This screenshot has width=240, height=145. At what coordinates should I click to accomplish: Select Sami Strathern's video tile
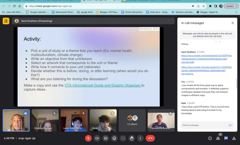[x=16, y=120]
